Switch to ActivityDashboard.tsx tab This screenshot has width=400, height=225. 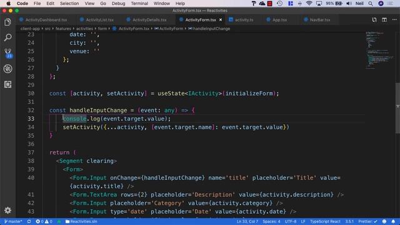46,19
